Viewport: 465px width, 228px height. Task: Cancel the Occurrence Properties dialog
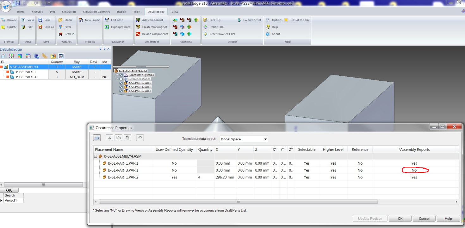tap(424, 219)
